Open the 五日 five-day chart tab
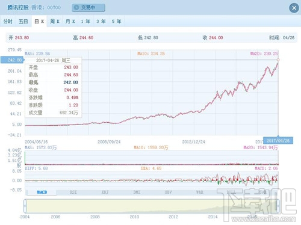 tap(23, 21)
